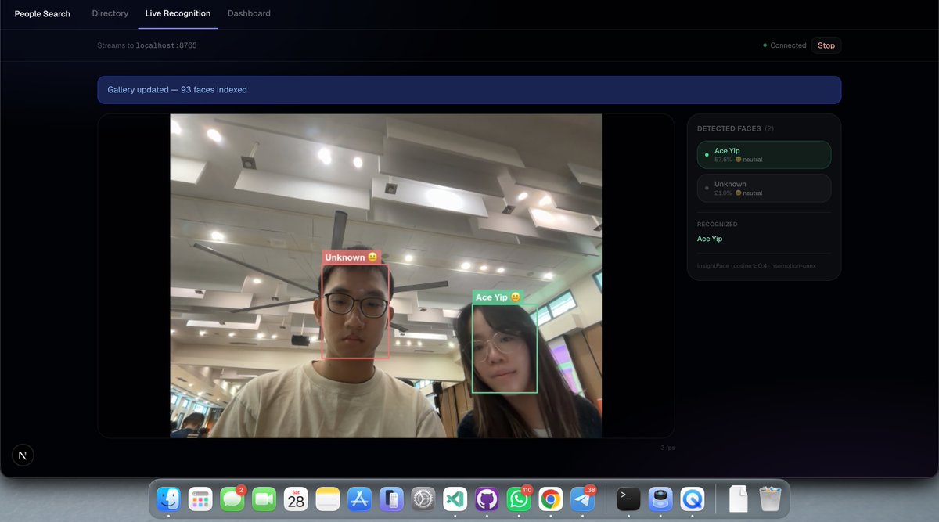This screenshot has width=939, height=522.
Task: Switch to Google Chrome
Action: point(550,499)
